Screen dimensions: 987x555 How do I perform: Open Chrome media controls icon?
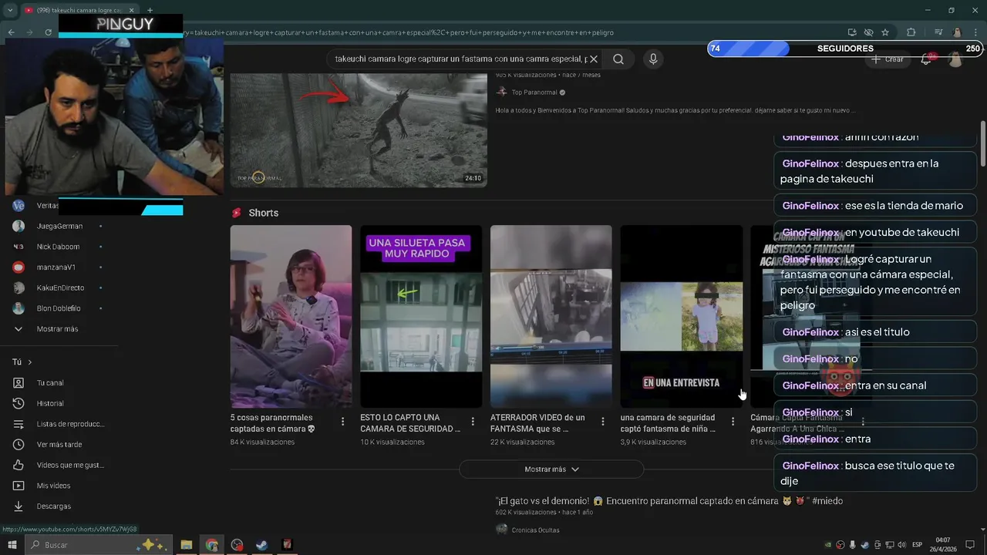938,32
